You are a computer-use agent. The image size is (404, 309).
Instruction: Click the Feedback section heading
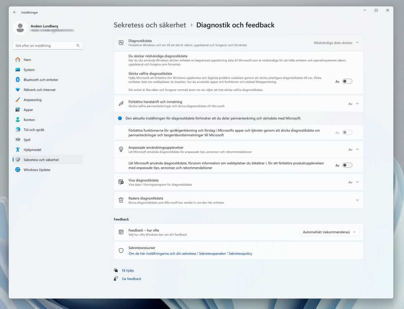tap(121, 219)
